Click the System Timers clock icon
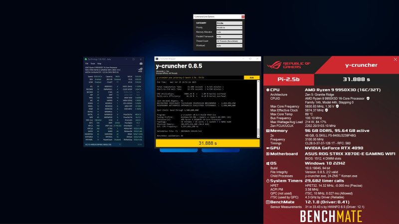The width and height of the screenshot is (399, 224). [268, 181]
